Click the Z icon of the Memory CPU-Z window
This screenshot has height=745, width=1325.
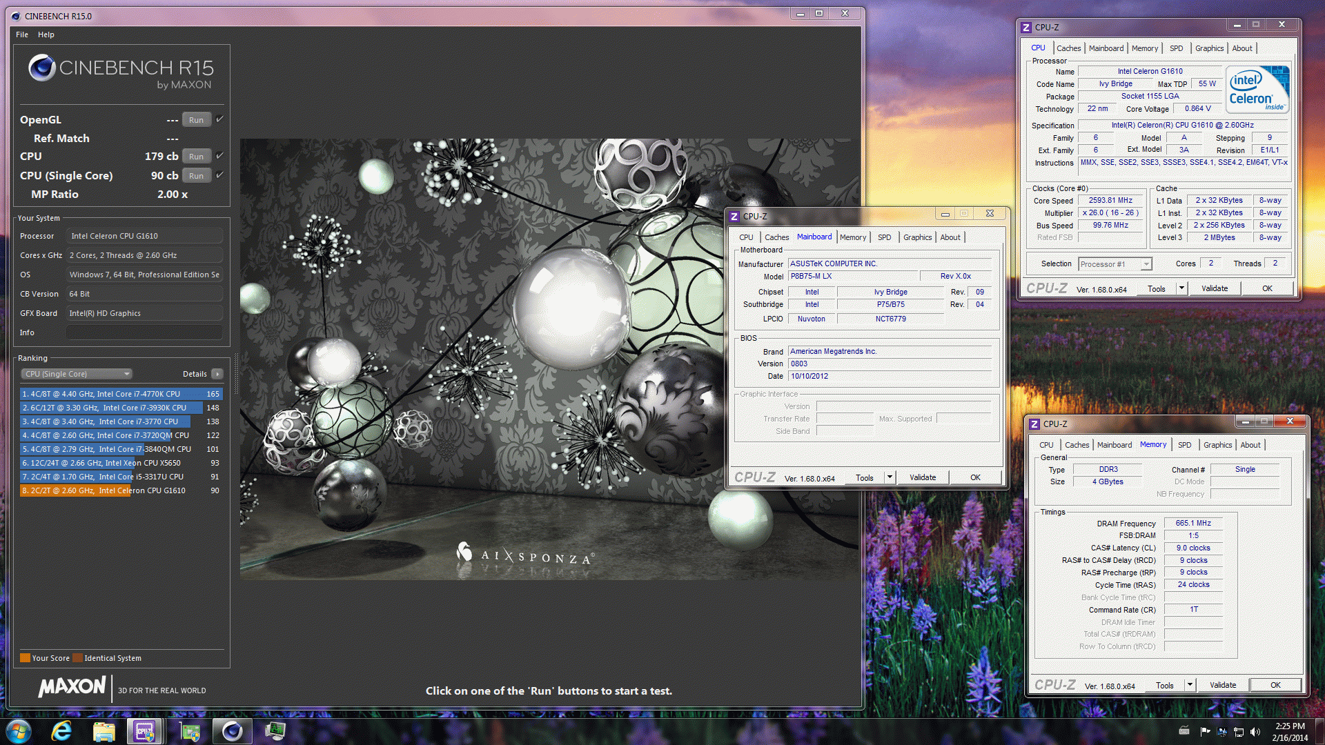click(x=1034, y=424)
